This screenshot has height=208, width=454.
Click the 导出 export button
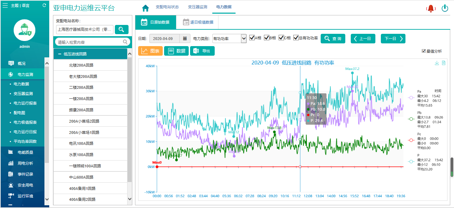coord(202,51)
